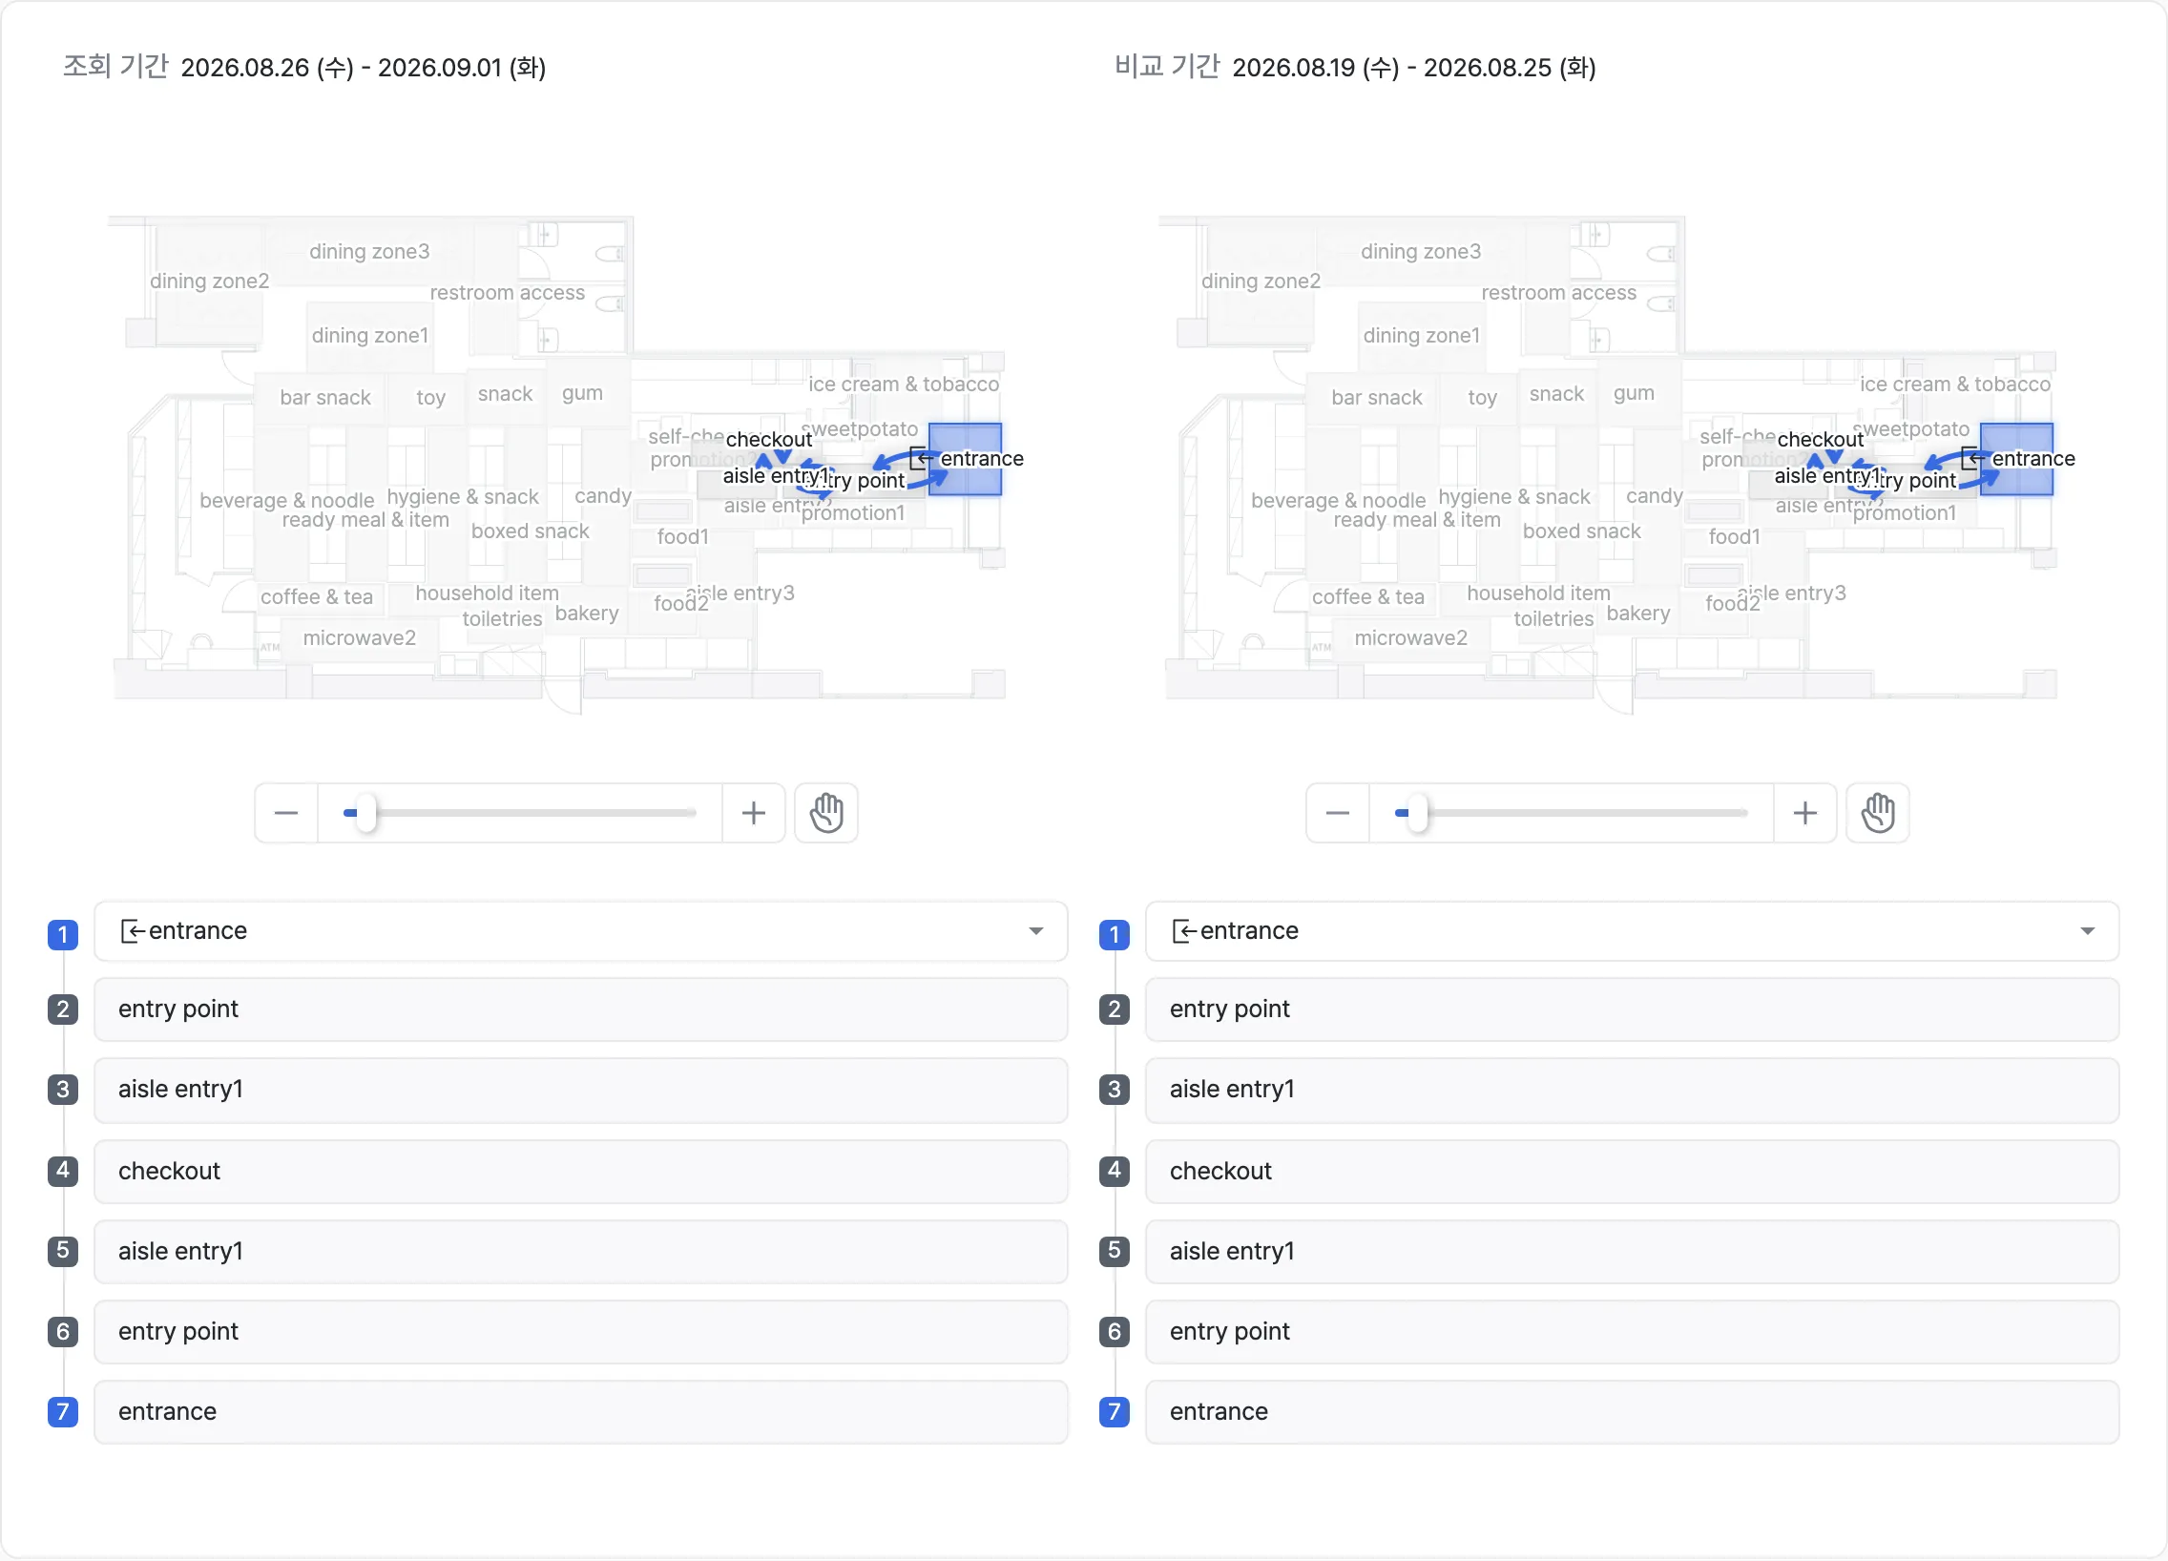The image size is (2168, 1561).
Task: Select left step 4 checkout
Action: (x=580, y=1171)
